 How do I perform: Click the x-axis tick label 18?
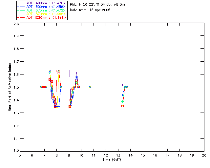(179, 155)
